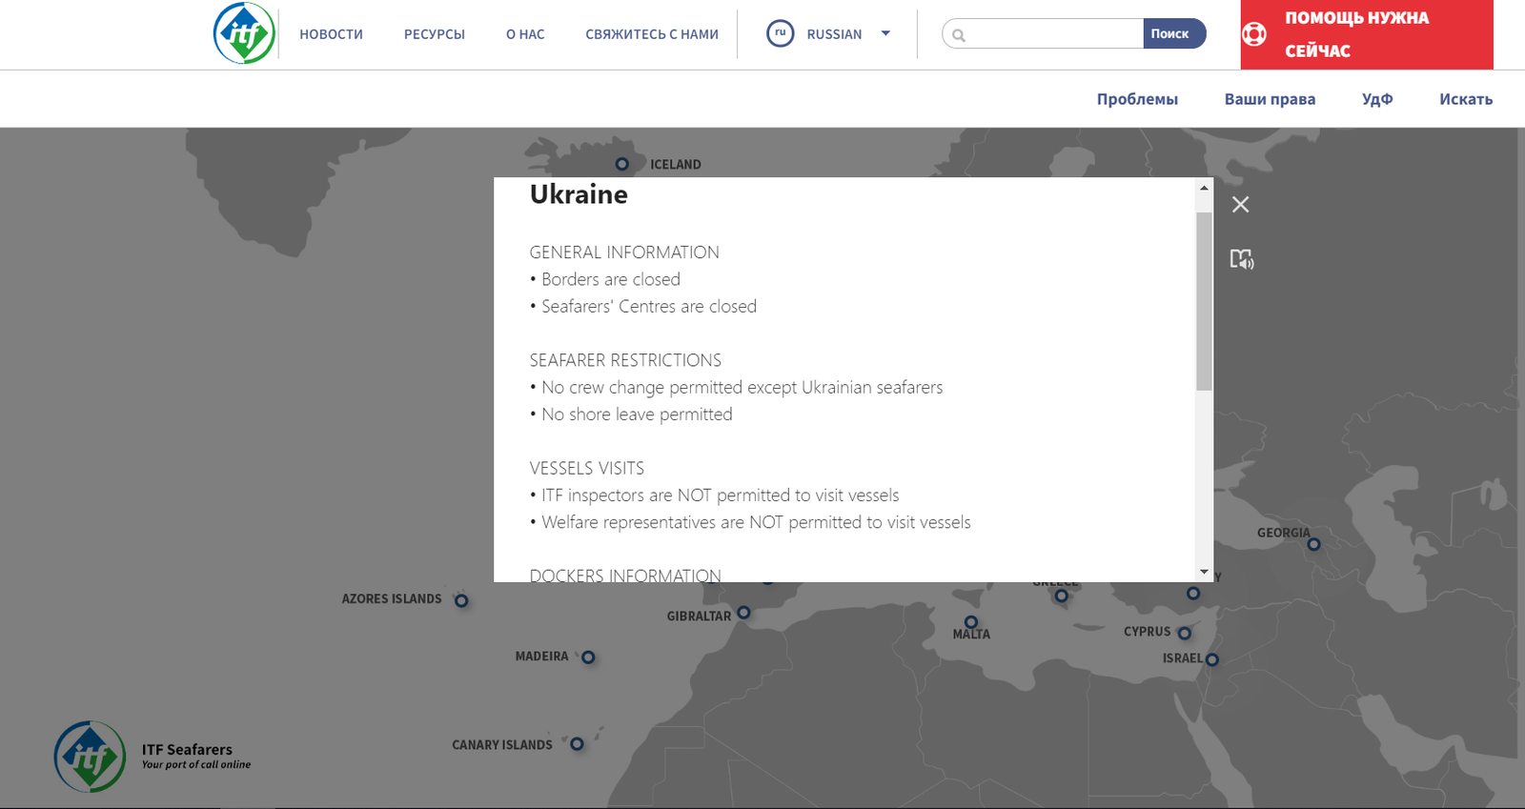The image size is (1525, 809).
Task: Click into the search input field
Action: [x=1053, y=34]
